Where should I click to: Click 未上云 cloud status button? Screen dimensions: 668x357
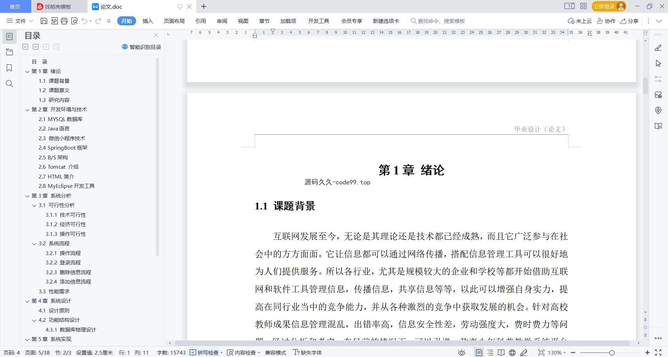(580, 21)
